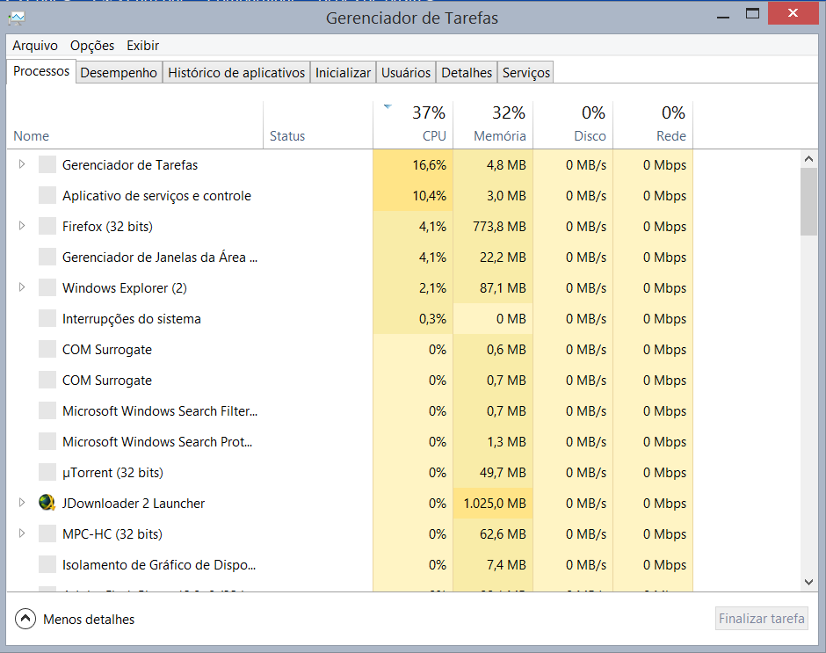Switch to the Detalhes tab
Viewport: 826px width, 653px height.
click(x=467, y=73)
